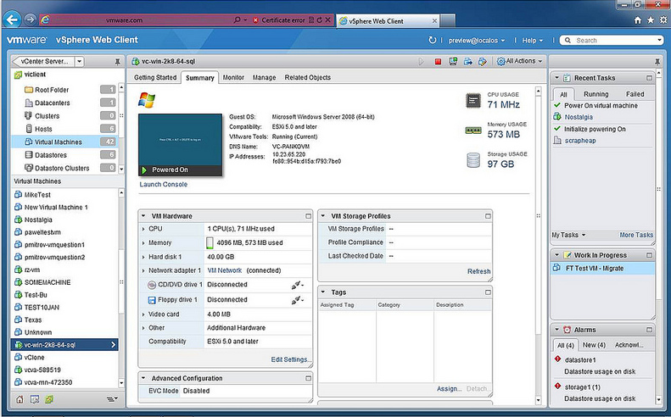671x417 pixels.
Task: Click the browser Home icon
Action: 638,20
